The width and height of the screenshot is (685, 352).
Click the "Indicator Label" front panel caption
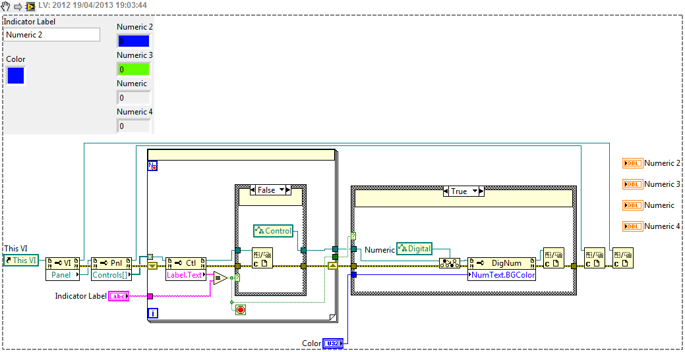pos(30,21)
